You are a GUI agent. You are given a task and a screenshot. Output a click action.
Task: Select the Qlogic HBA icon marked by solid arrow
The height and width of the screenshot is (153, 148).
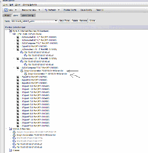click(x=22, y=71)
